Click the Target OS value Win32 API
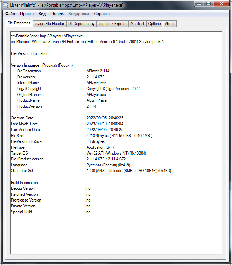Viewport: 232px width, 265px height. pyautogui.click(x=116, y=153)
